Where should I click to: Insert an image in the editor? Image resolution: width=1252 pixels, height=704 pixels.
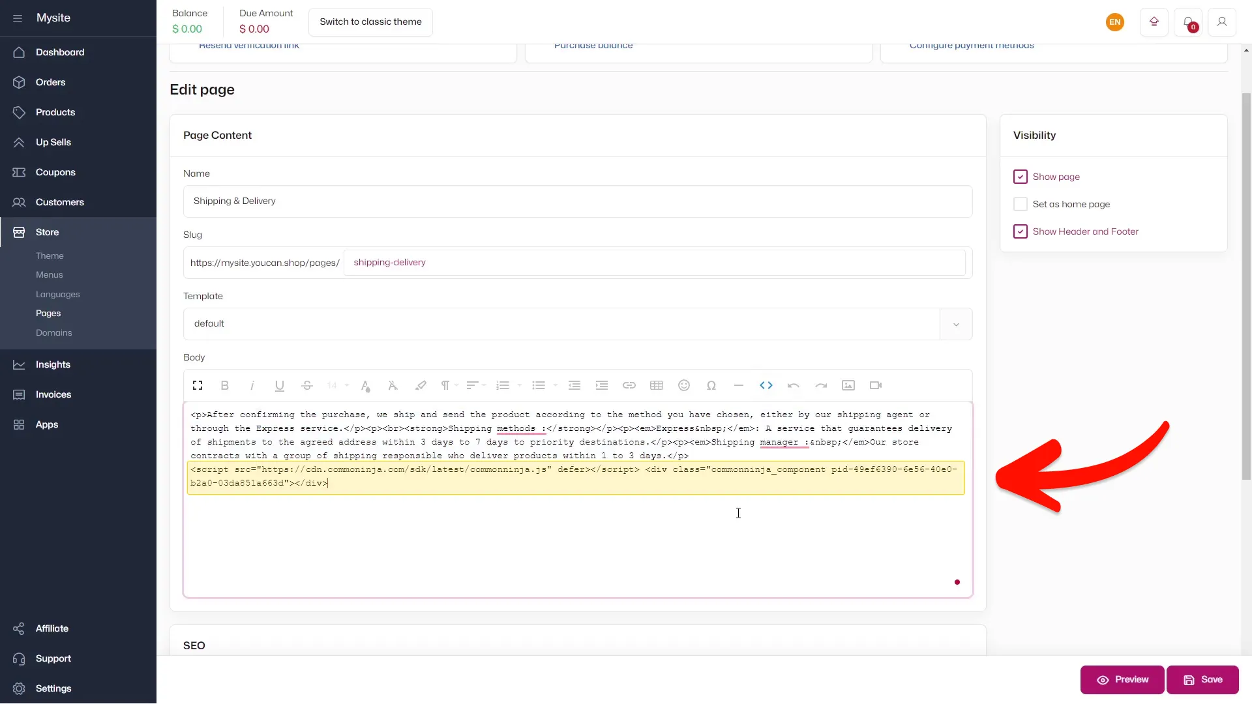848,385
